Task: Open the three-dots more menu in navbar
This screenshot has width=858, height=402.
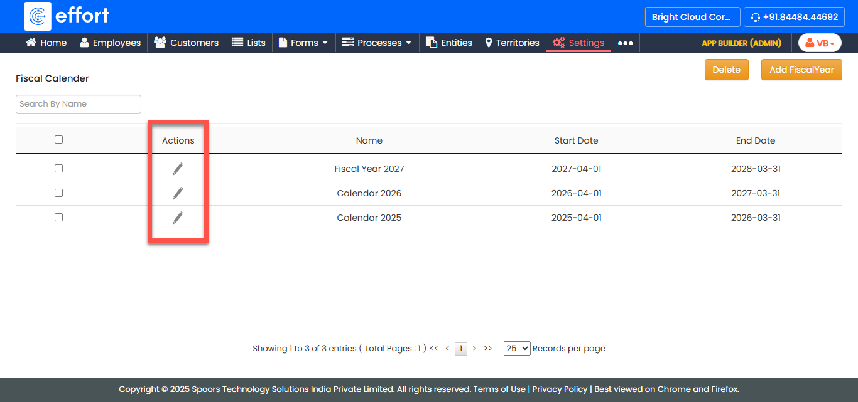Action: click(x=625, y=43)
